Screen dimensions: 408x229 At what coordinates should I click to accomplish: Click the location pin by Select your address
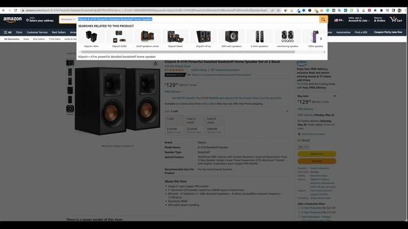pos(27,20)
